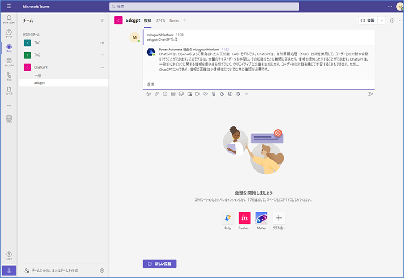Click the 新しい投稿 button
Viewport: 404px width, 278px height.
point(159,264)
